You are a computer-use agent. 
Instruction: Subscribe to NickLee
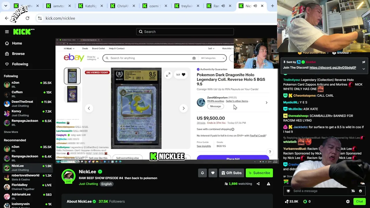259,173
